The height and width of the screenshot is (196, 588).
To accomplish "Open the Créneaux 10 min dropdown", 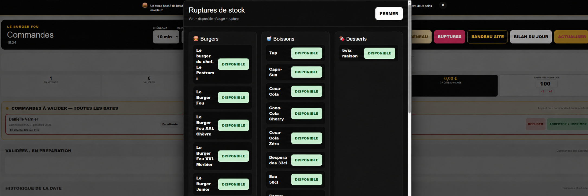I will pos(166,37).
